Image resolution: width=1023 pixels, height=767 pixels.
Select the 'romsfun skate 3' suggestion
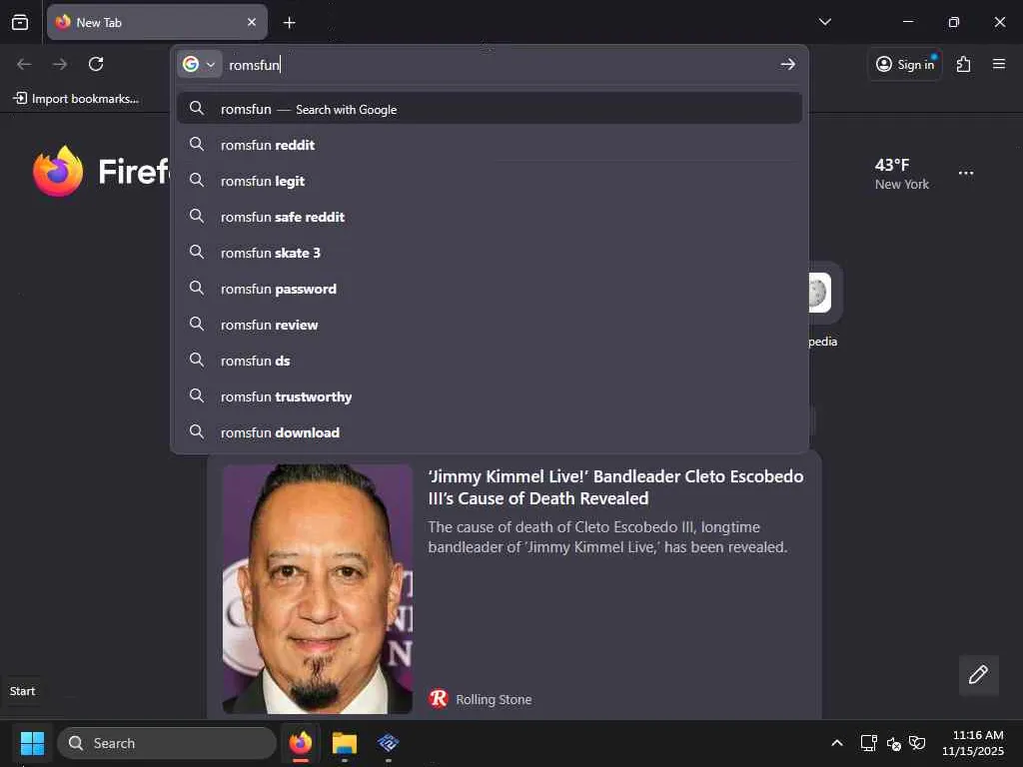point(490,253)
